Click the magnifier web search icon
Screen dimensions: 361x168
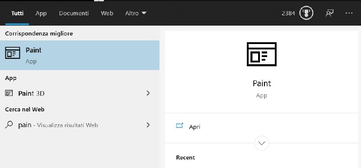click(x=9, y=125)
